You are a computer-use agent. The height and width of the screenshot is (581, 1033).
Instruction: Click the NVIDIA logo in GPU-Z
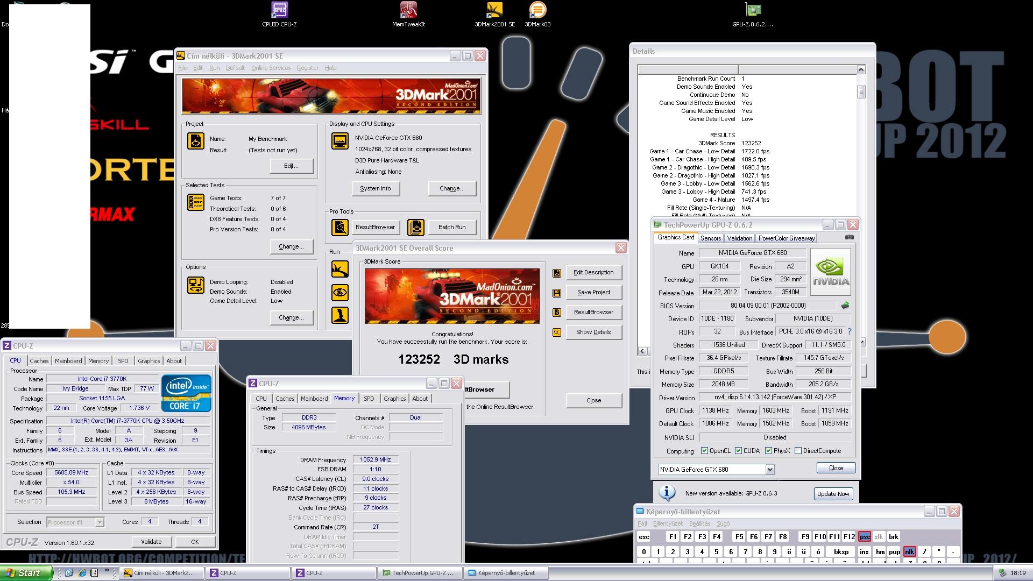[831, 272]
